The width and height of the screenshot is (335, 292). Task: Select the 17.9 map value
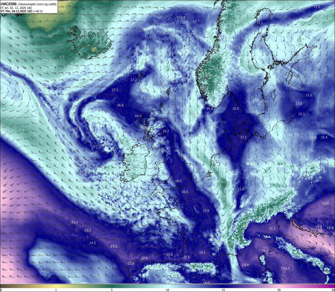206,211
